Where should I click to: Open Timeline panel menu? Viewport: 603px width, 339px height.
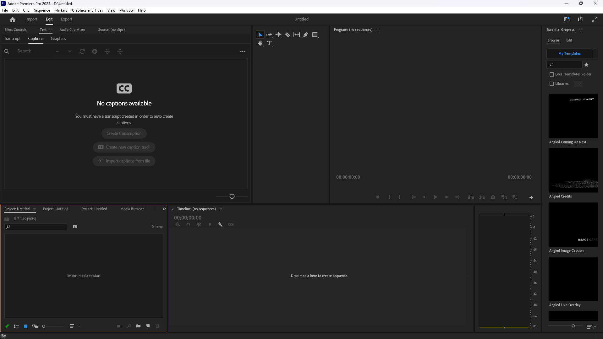pos(221,209)
